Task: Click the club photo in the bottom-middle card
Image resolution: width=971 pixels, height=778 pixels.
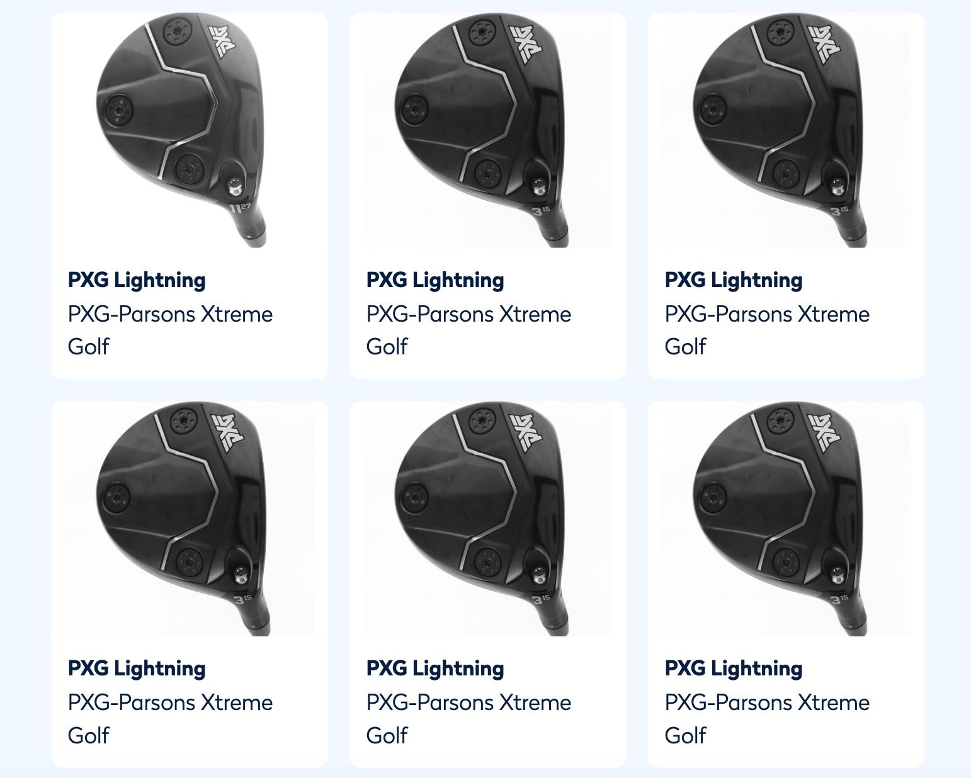Action: tap(488, 519)
